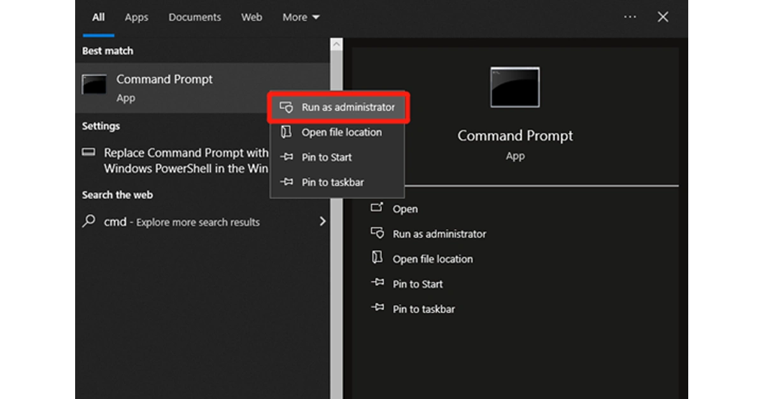Expand cmd web results with the chevron arrow
764x399 pixels.
pyautogui.click(x=322, y=222)
